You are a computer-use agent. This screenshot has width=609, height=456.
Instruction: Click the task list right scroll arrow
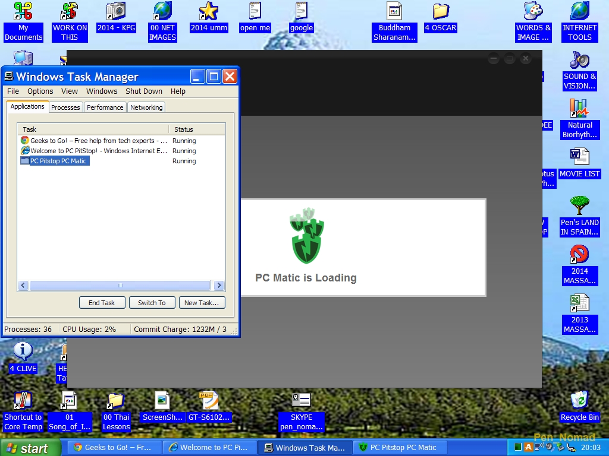[x=219, y=286]
